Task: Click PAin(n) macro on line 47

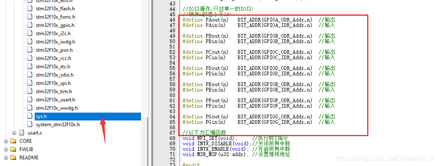Action: point(215,25)
